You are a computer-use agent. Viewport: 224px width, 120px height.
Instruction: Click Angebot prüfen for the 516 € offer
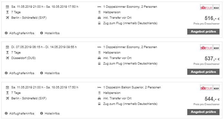click(203, 32)
